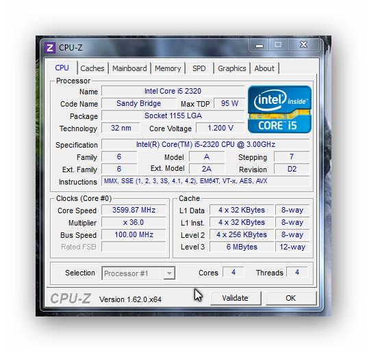Go to the Graphics tab

pos(231,68)
